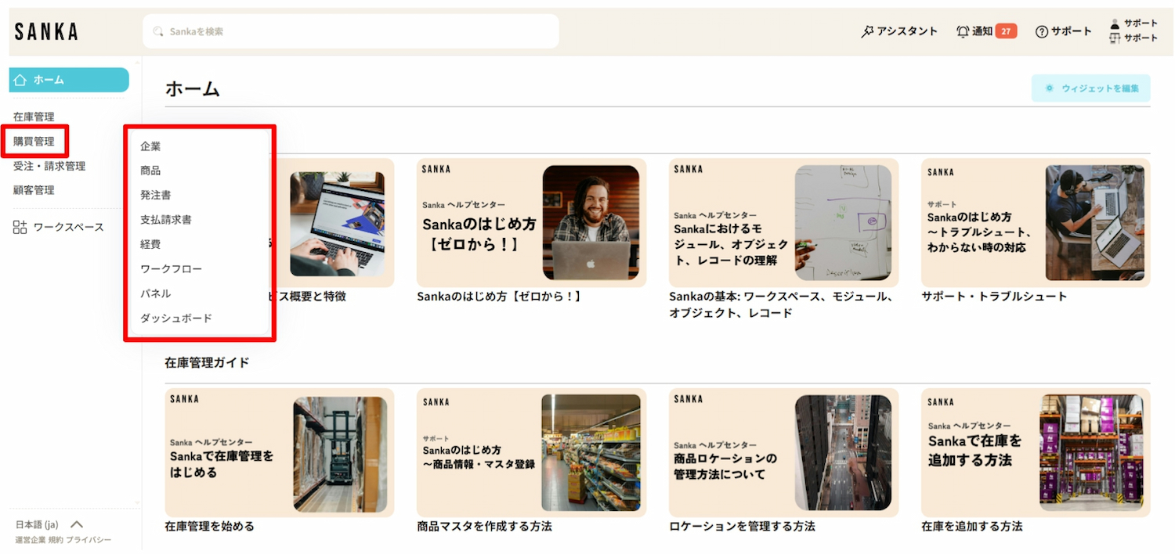The image size is (1175, 554).
Task: Click ウィジェットを編集 button
Action: tap(1091, 88)
